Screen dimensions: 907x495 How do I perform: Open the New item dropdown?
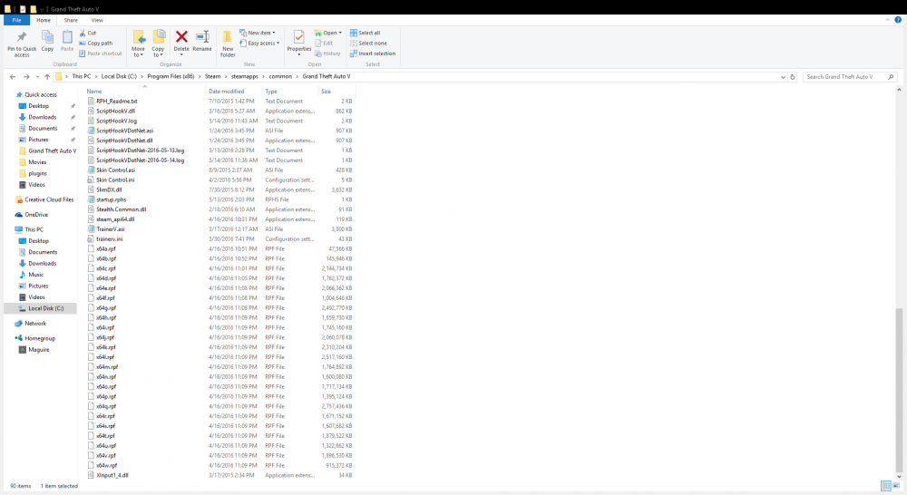(258, 33)
